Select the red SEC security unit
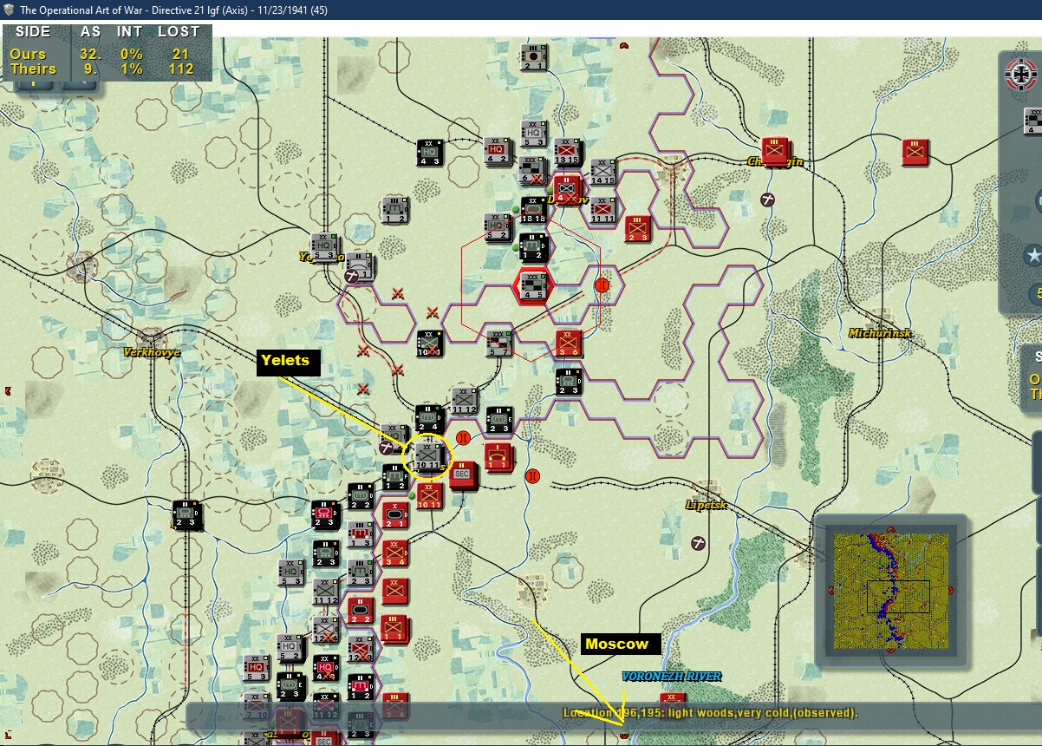 [463, 474]
